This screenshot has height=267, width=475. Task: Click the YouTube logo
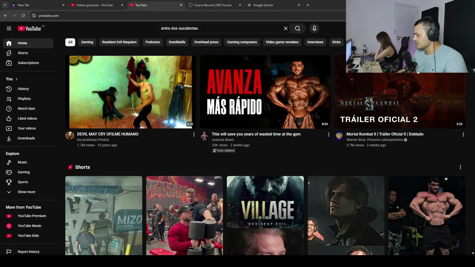click(29, 29)
